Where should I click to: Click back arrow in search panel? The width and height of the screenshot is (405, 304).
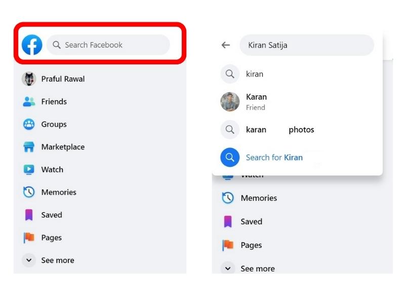[x=226, y=45]
